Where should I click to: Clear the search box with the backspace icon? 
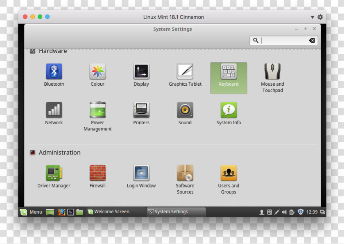(312, 41)
